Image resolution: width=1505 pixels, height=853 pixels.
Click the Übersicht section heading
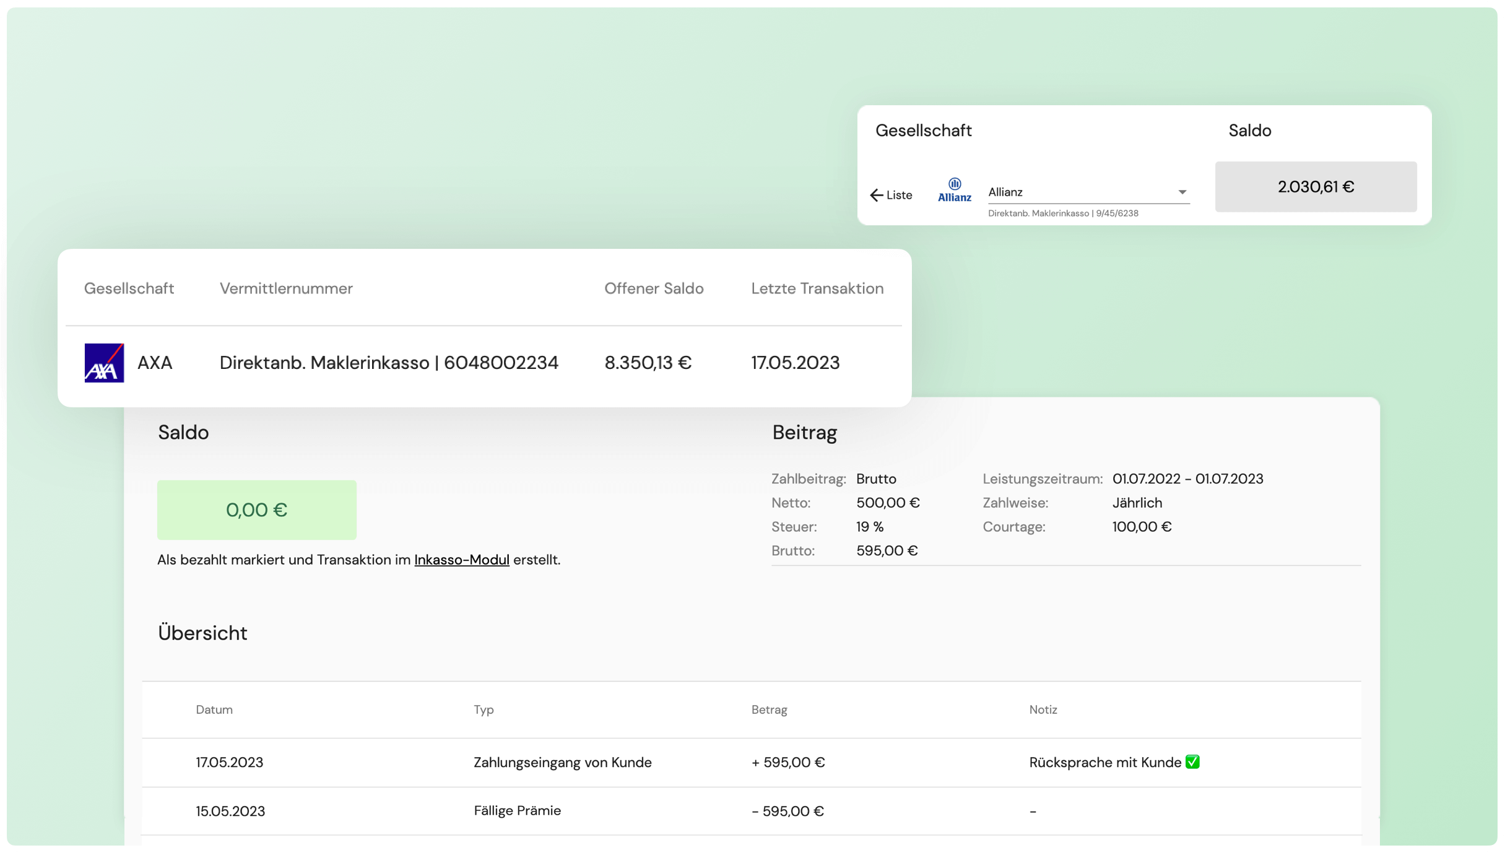pos(202,633)
